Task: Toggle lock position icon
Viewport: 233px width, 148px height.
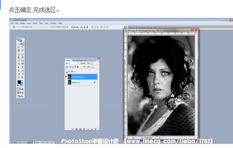Action: coord(75,67)
